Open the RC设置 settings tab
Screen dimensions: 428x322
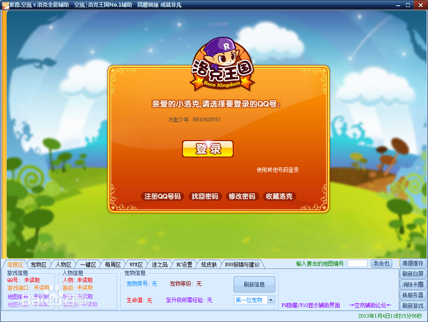184,264
